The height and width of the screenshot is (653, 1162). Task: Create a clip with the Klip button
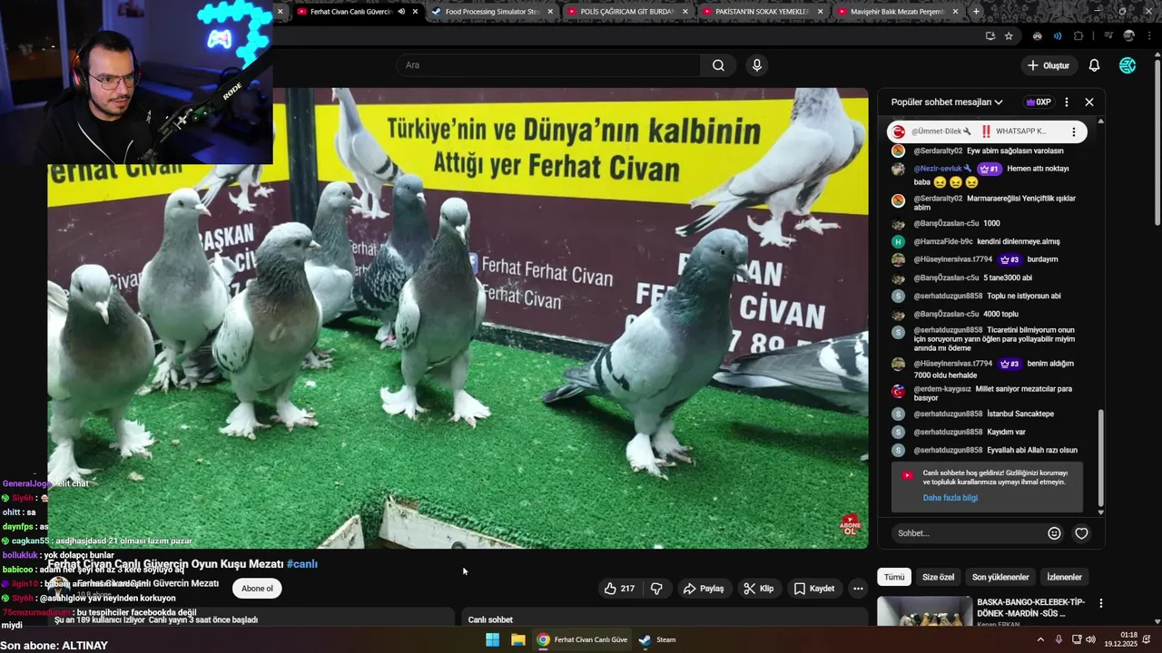758,589
